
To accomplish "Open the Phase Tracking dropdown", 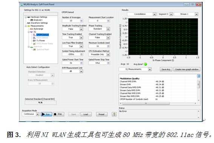I will (108, 29).
